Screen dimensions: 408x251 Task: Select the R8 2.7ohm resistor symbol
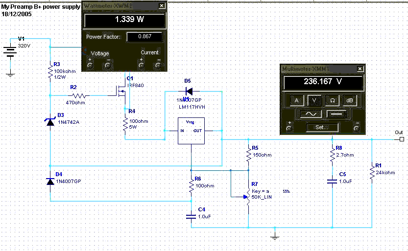coord(332,155)
